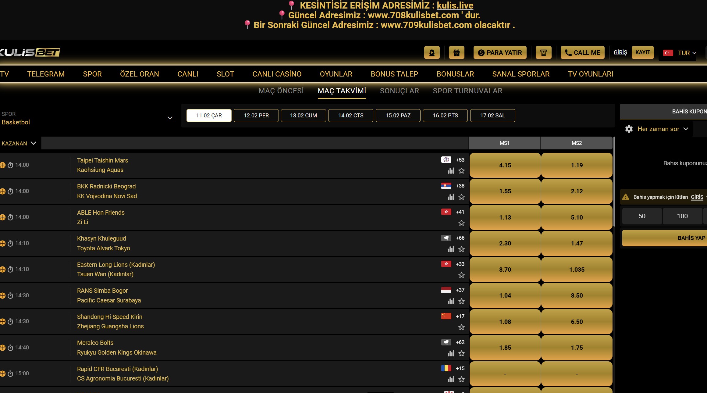Select the 13.02 CUM date
707x393 pixels.
(x=303, y=116)
